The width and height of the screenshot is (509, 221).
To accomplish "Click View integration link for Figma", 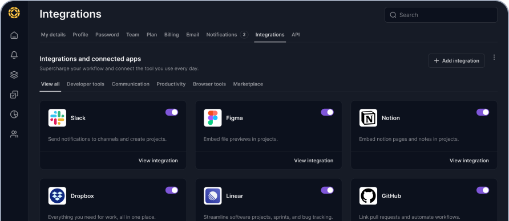I will coord(314,161).
